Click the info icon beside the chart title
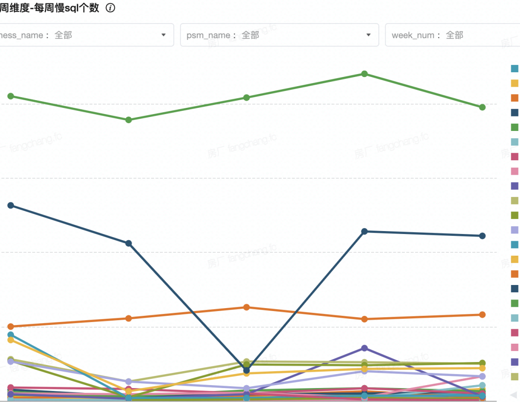The width and height of the screenshot is (520, 402). click(x=110, y=8)
